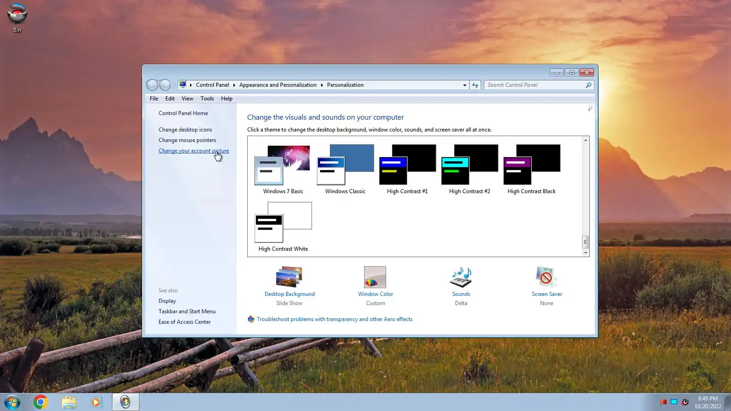Open the File menu
Viewport: 731px width, 411px height.
pos(154,99)
